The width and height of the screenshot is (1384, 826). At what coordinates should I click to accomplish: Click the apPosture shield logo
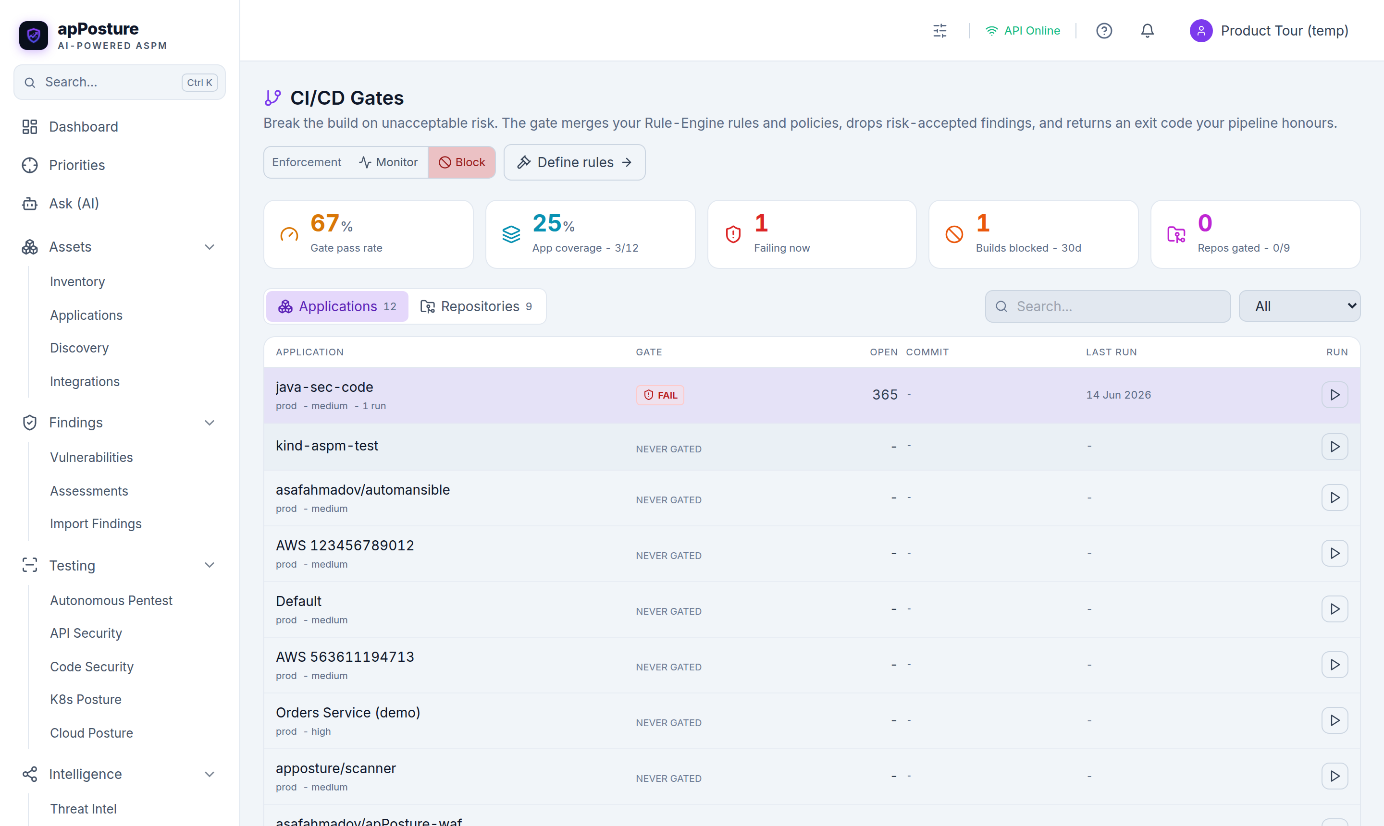coord(34,36)
